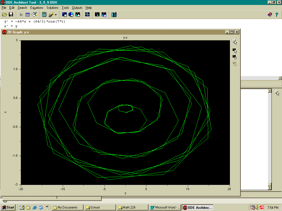Screen dimensions: 282x211
Task: Switch to Microsoft Word in the taskbar
Action: [x=165, y=207]
